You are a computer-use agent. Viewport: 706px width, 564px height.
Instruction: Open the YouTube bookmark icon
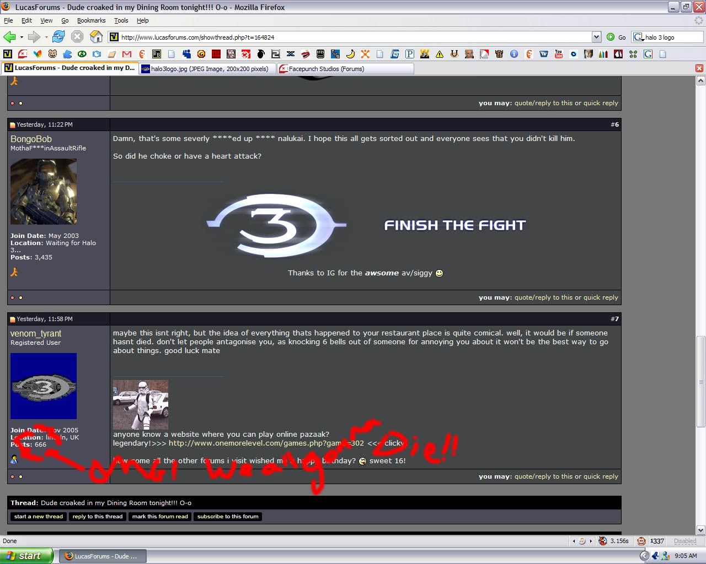coord(559,54)
